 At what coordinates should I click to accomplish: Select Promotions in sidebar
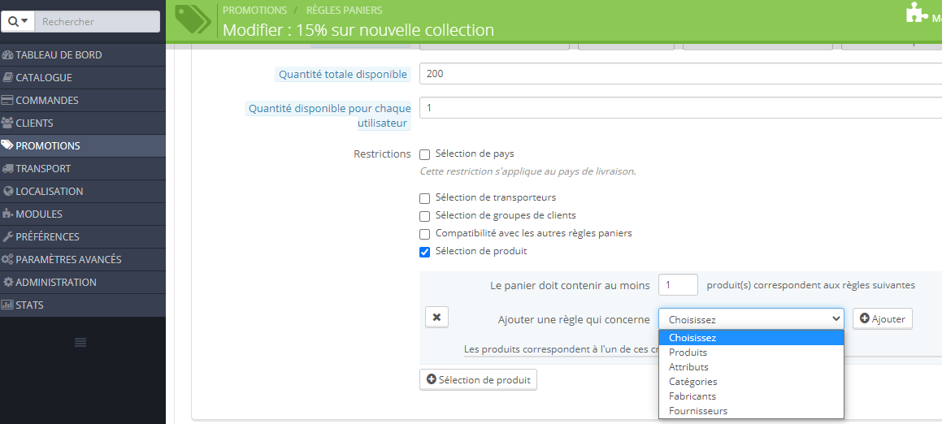83,146
